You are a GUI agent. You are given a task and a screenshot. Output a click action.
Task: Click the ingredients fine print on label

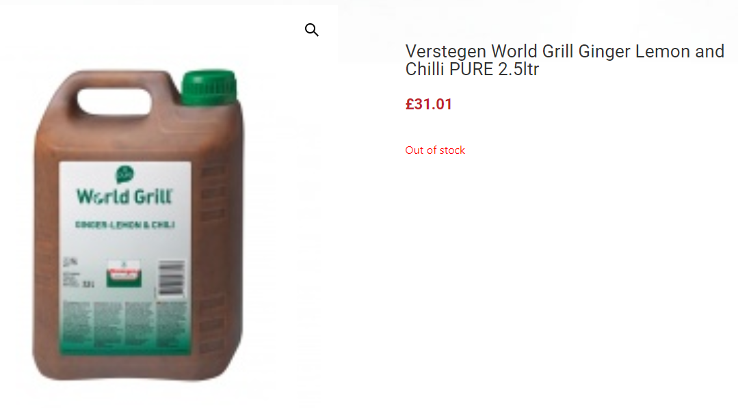tap(124, 323)
